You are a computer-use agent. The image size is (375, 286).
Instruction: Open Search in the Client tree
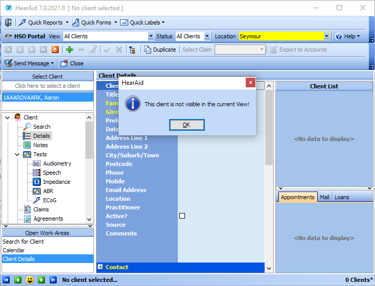(x=41, y=127)
